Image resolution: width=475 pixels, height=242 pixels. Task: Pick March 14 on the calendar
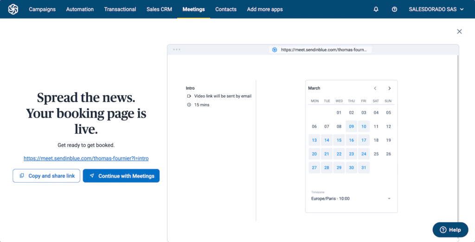(327, 140)
